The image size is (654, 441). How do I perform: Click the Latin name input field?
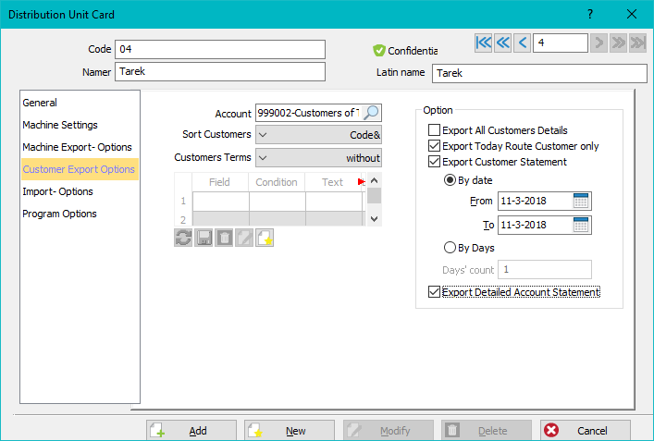tap(539, 73)
